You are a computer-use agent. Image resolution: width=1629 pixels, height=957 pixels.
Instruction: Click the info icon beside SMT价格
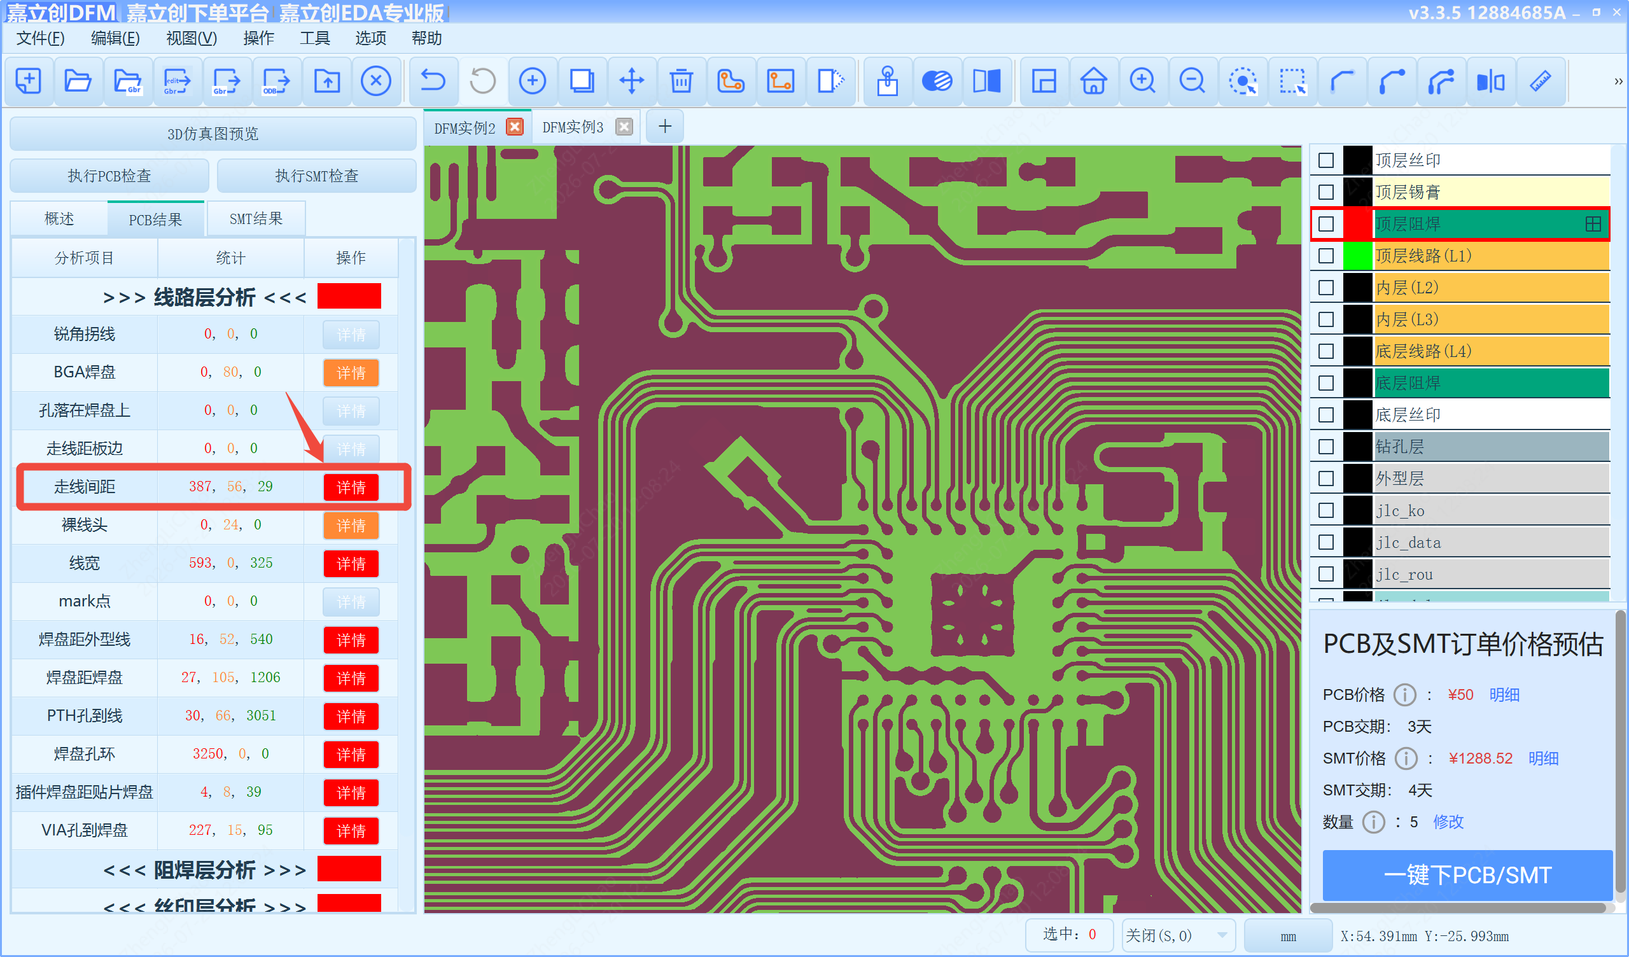pos(1406,758)
